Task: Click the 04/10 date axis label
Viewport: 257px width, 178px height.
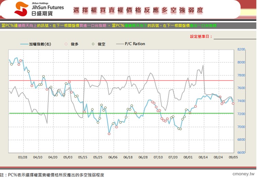Action: click(x=38, y=157)
